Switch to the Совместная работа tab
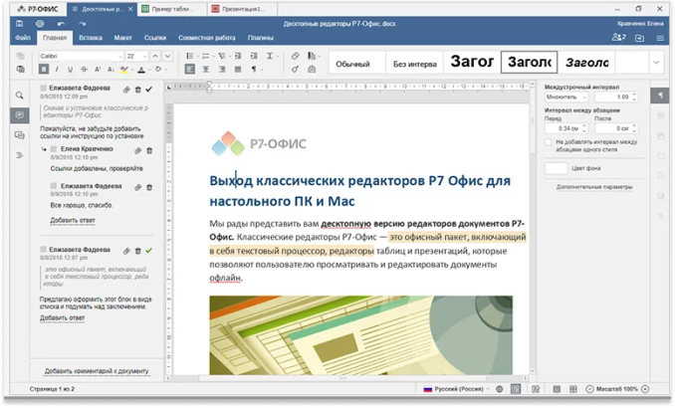The width and height of the screenshot is (675, 408). pyautogui.click(x=207, y=38)
